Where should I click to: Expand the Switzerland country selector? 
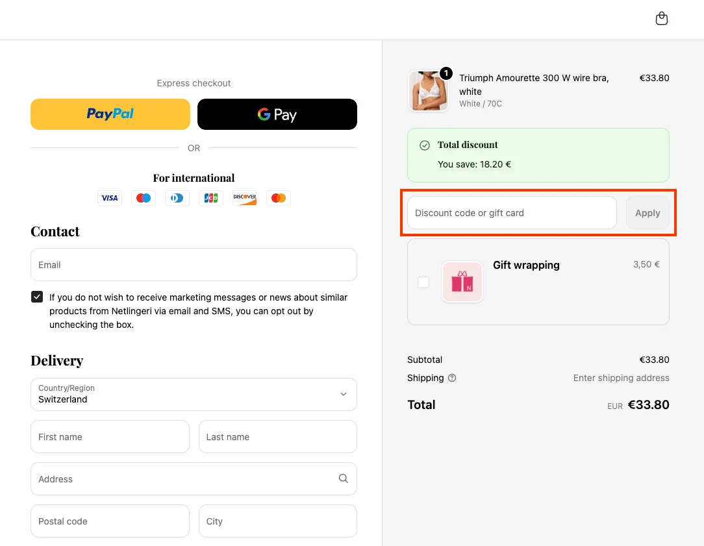point(343,394)
